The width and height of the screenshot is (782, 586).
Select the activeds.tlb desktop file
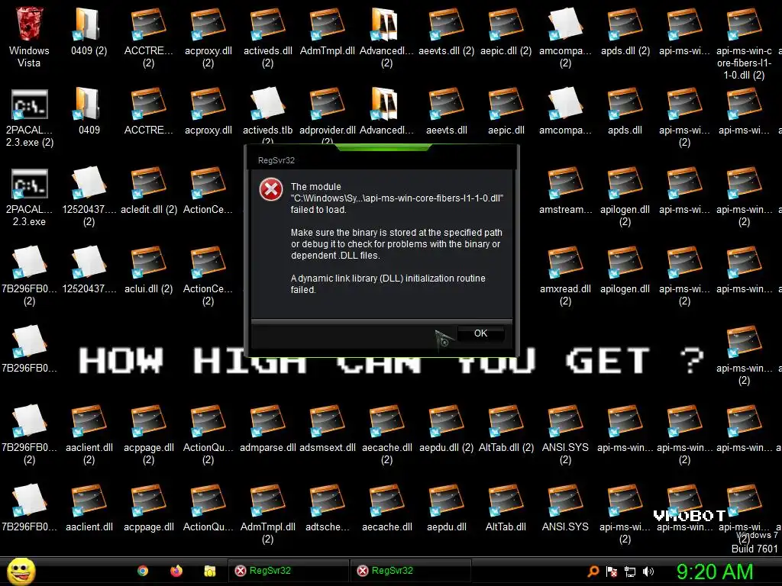tap(267, 116)
